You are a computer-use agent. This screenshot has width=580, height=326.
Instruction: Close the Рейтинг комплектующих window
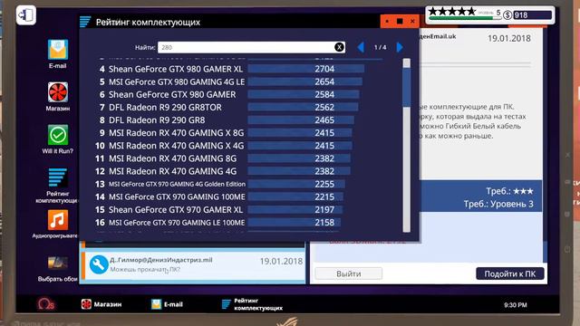(412, 22)
